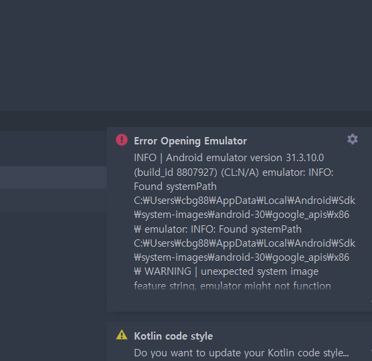Click 'WARNING | unexpected system image' line
This screenshot has height=361, width=372.
coord(231,271)
